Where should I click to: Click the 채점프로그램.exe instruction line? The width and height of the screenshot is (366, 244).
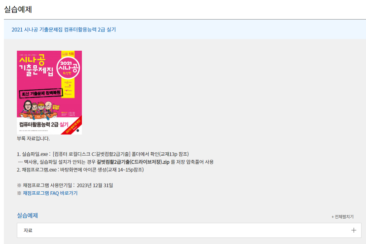pyautogui.click(x=80, y=170)
